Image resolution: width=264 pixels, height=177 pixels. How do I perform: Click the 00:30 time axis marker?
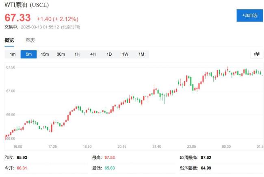[x=226, y=146]
